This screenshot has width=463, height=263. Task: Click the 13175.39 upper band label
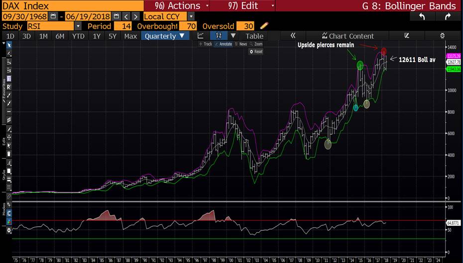(x=454, y=56)
